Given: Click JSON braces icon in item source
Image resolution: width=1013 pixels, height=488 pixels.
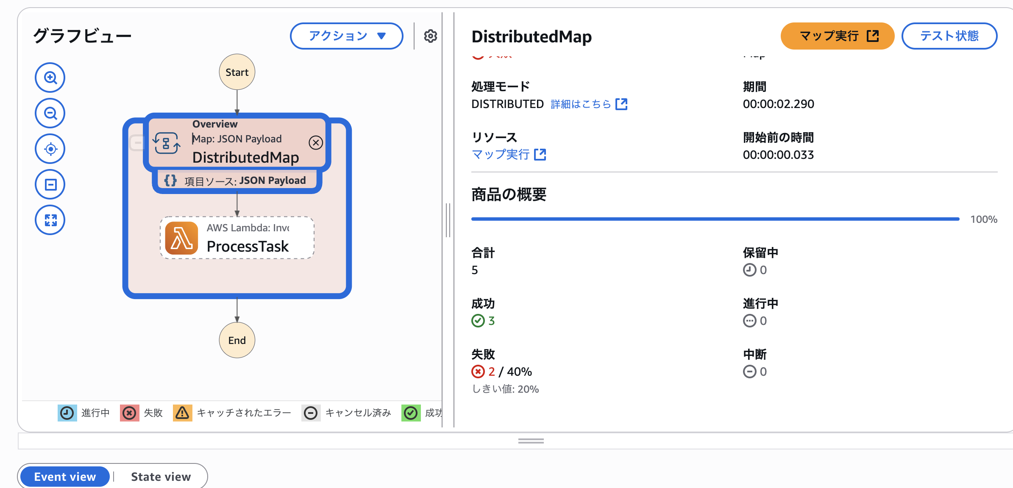Looking at the screenshot, I should pos(170,180).
